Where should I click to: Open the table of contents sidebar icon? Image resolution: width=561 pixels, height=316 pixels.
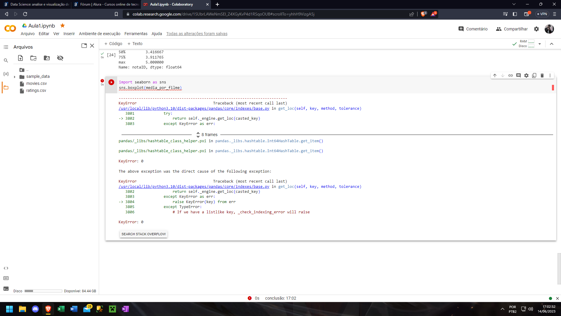[6, 47]
